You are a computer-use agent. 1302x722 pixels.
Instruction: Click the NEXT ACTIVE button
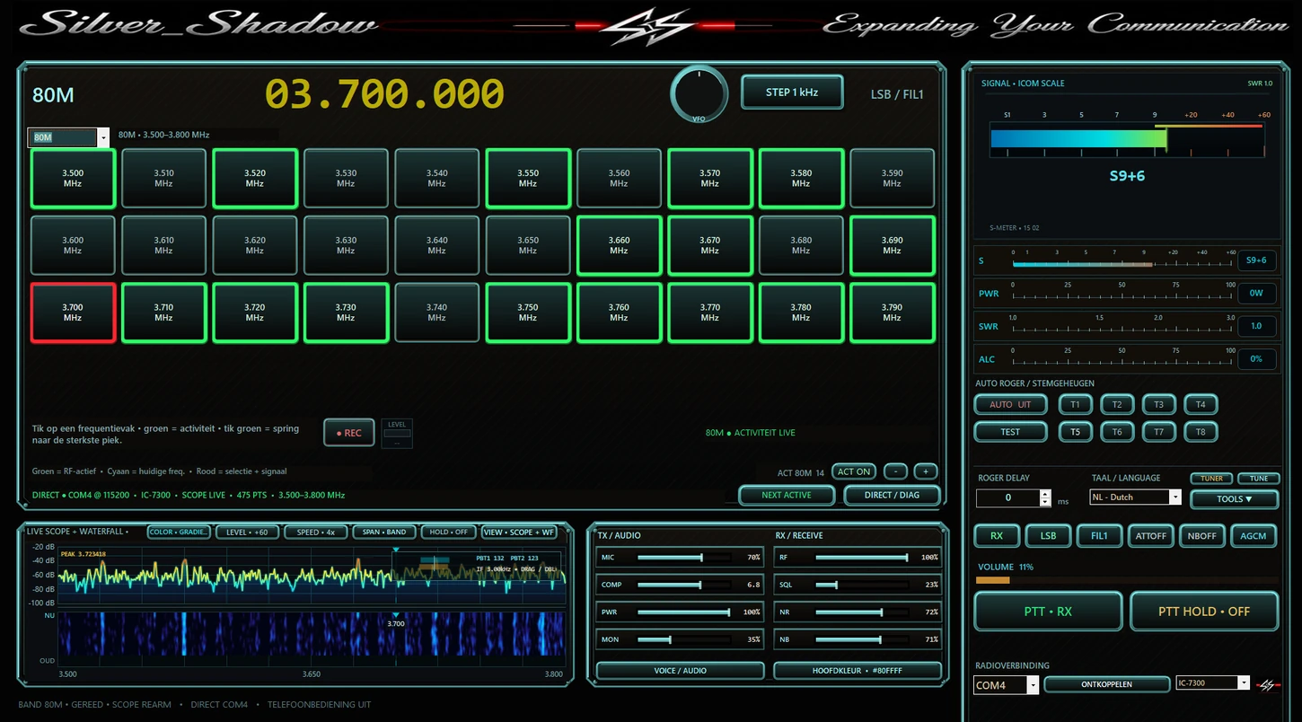[x=787, y=495]
